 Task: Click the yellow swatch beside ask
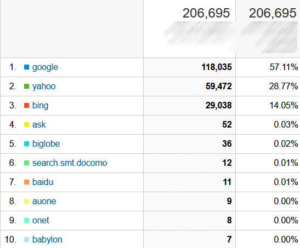(26, 125)
